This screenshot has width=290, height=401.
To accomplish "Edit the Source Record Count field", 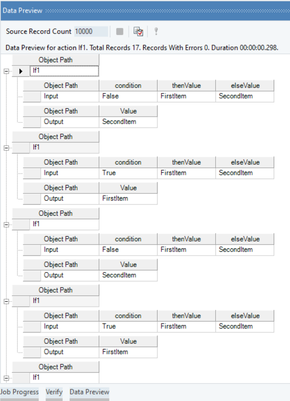I will pyautogui.click(x=91, y=31).
